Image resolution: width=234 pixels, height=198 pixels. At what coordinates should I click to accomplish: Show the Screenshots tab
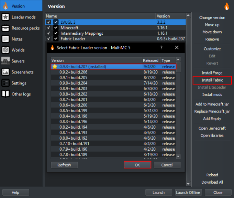[21, 72]
